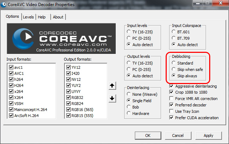Click the Cancel button
This screenshot has width=229, height=144.
pyautogui.click(x=178, y=135)
